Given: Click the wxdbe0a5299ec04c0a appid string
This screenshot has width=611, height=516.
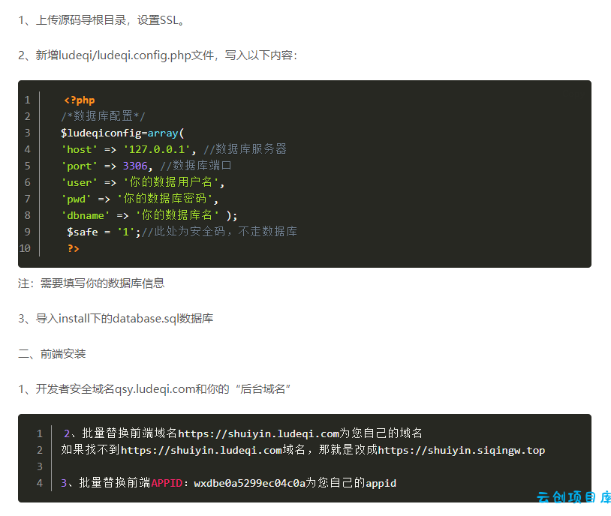Looking at the screenshot, I should point(249,483).
